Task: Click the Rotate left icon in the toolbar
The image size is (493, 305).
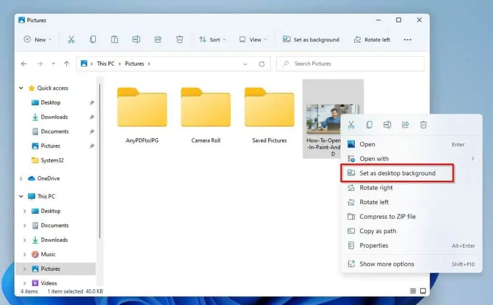Action: [372, 40]
